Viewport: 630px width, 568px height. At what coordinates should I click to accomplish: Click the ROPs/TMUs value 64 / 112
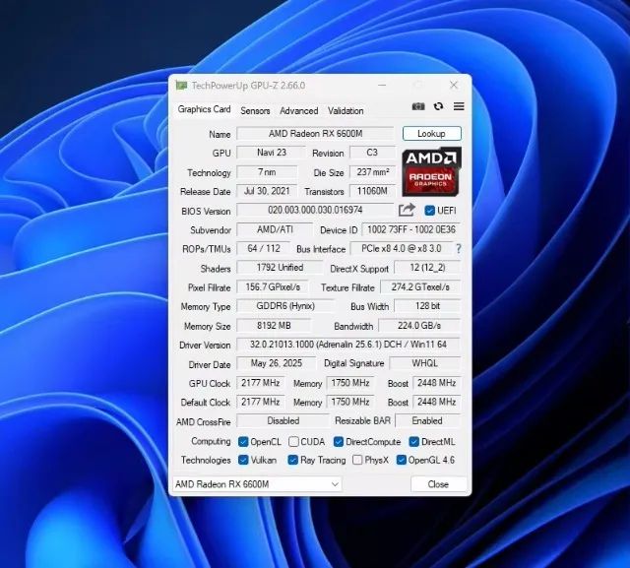click(x=264, y=249)
